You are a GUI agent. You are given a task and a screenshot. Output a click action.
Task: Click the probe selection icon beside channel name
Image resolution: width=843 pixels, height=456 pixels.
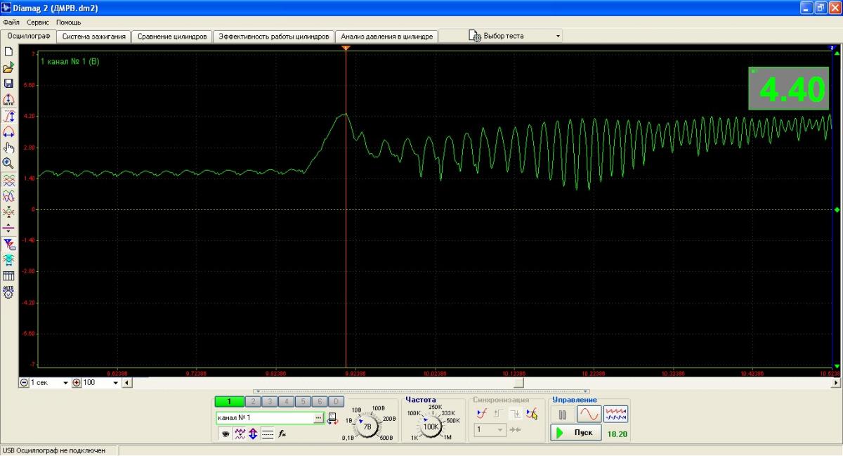pyautogui.click(x=332, y=419)
